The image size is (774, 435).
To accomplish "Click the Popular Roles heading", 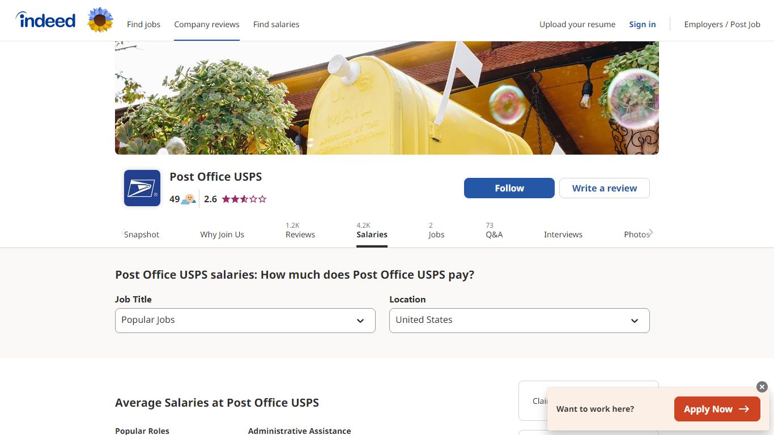I will coord(142,431).
